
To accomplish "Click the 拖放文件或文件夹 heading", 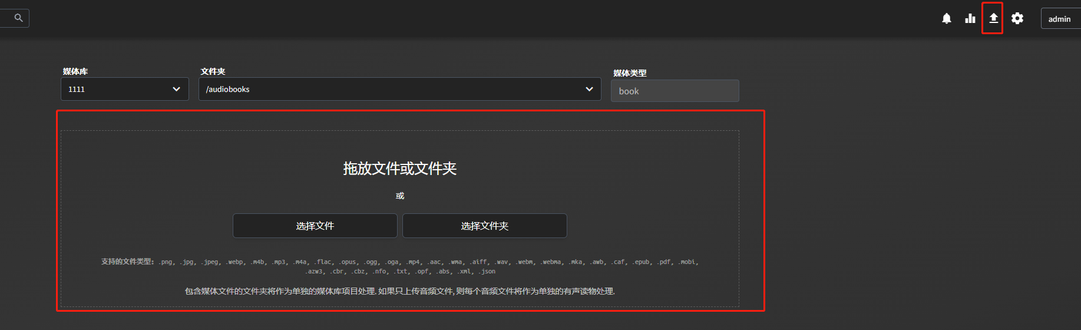I will (x=400, y=169).
